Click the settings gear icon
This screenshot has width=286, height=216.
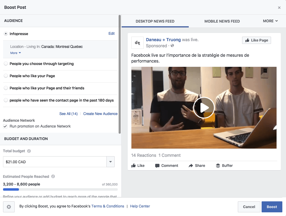[9, 207]
